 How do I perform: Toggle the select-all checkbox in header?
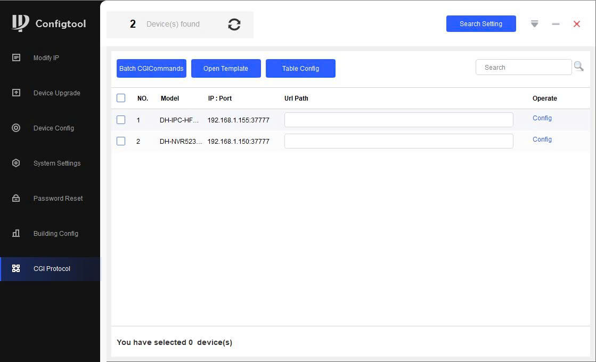click(x=121, y=98)
